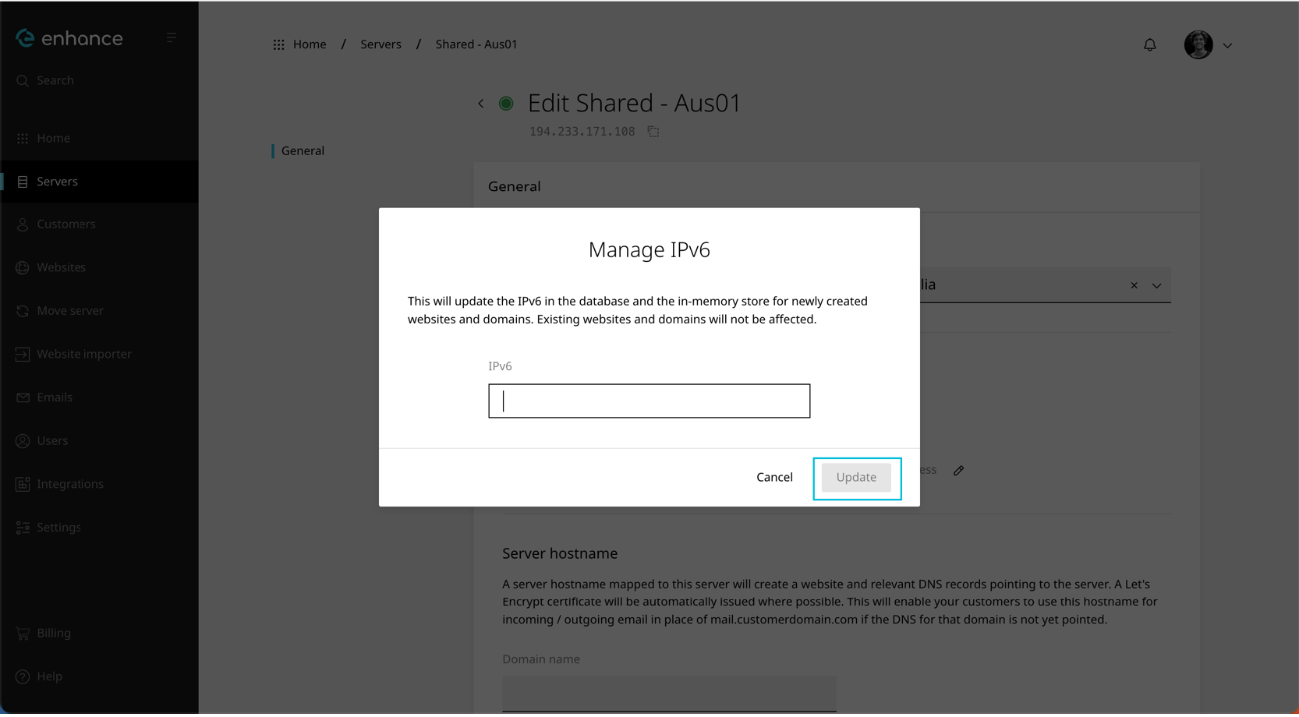Expand the location dropdown chevron

click(1157, 285)
